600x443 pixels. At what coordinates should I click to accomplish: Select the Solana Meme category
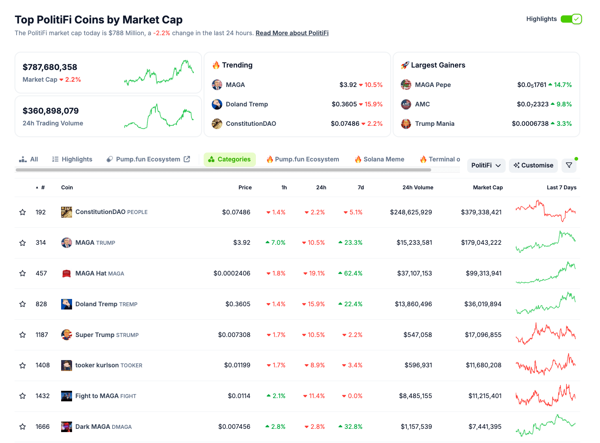coord(380,159)
